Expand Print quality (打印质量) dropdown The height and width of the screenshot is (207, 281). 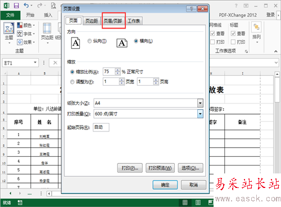click(x=200, y=114)
